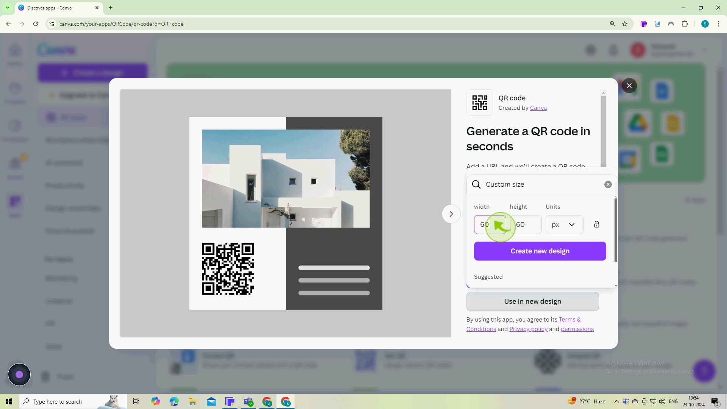
Task: Toggle the aspect ratio lock icon
Action: (x=597, y=225)
